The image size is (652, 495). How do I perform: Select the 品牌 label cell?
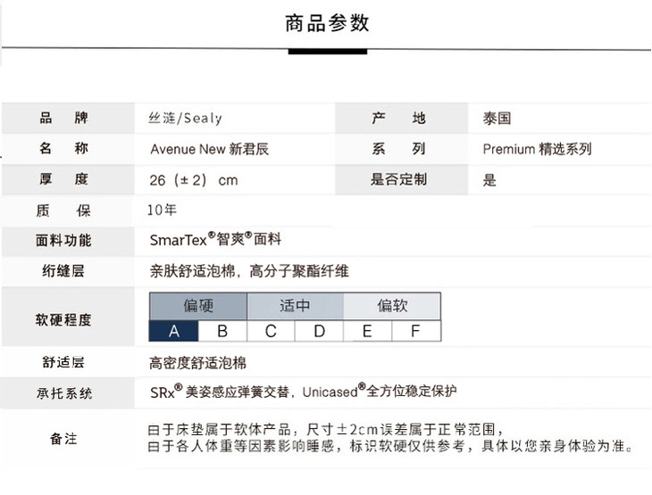(68, 118)
